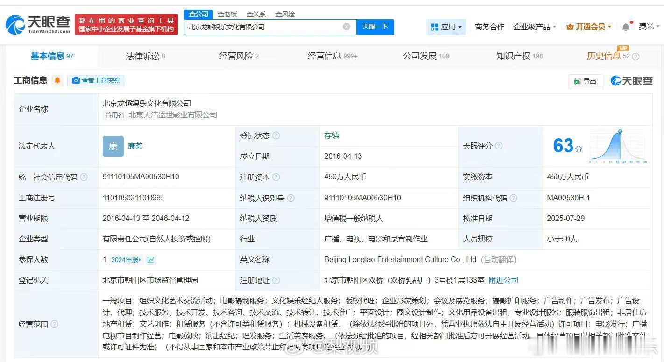Click the 查看工商快照 button
The width and height of the screenshot is (664, 362).
pyautogui.click(x=96, y=80)
